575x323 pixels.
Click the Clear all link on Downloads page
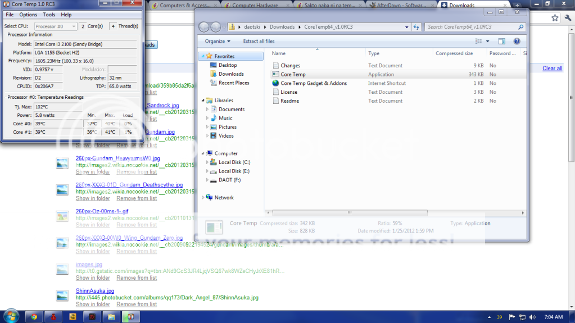[553, 68]
